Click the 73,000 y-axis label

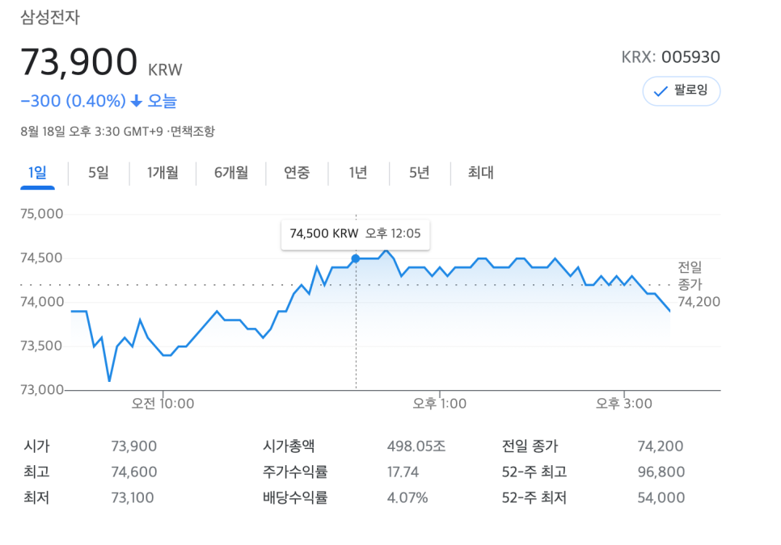pos(42,389)
